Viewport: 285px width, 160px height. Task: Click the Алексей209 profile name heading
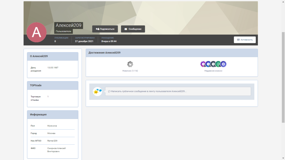(68, 25)
